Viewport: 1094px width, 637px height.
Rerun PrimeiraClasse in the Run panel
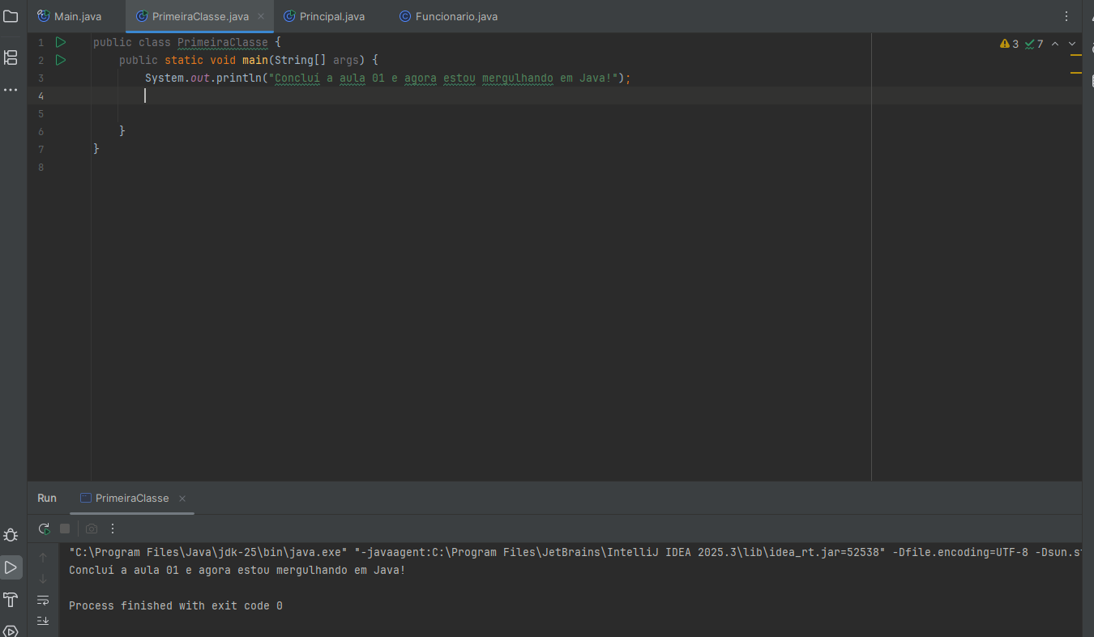[44, 529]
